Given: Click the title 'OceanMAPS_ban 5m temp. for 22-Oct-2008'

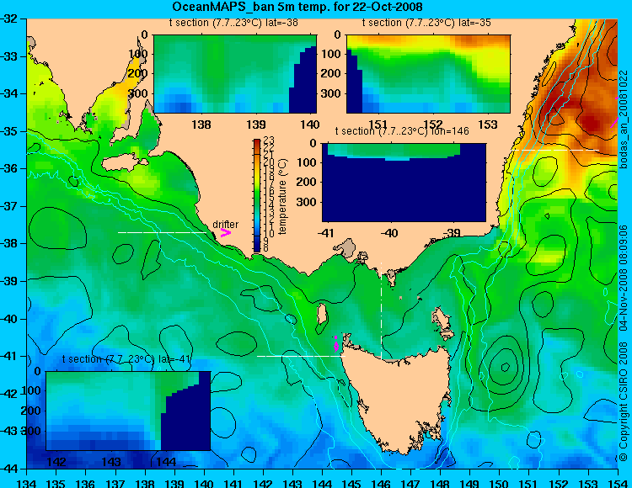Looking at the screenshot, I should tap(297, 7).
